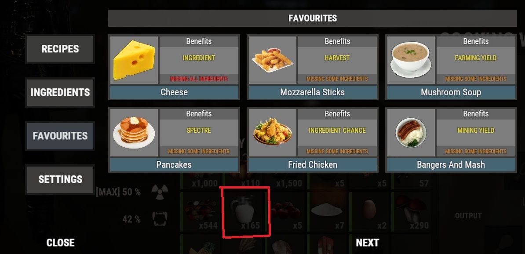Close the cooking menu
The image size is (525, 254).
click(x=60, y=243)
